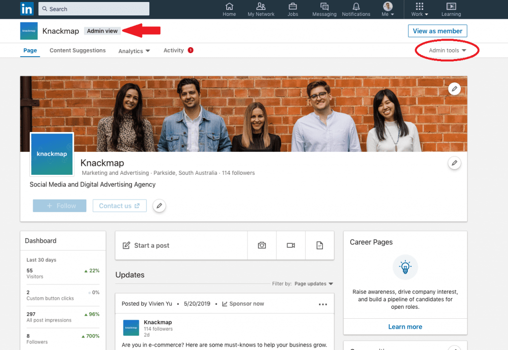Click the LinkedIn logo icon
This screenshot has width=508, height=350.
(27, 9)
